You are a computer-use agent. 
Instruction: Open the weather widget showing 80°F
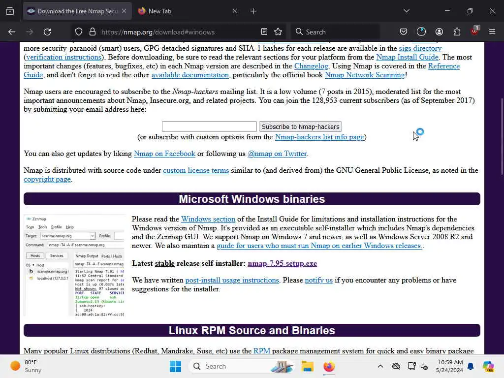26,366
